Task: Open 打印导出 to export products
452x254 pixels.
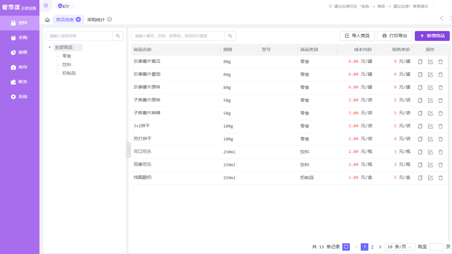Action: pyautogui.click(x=394, y=36)
